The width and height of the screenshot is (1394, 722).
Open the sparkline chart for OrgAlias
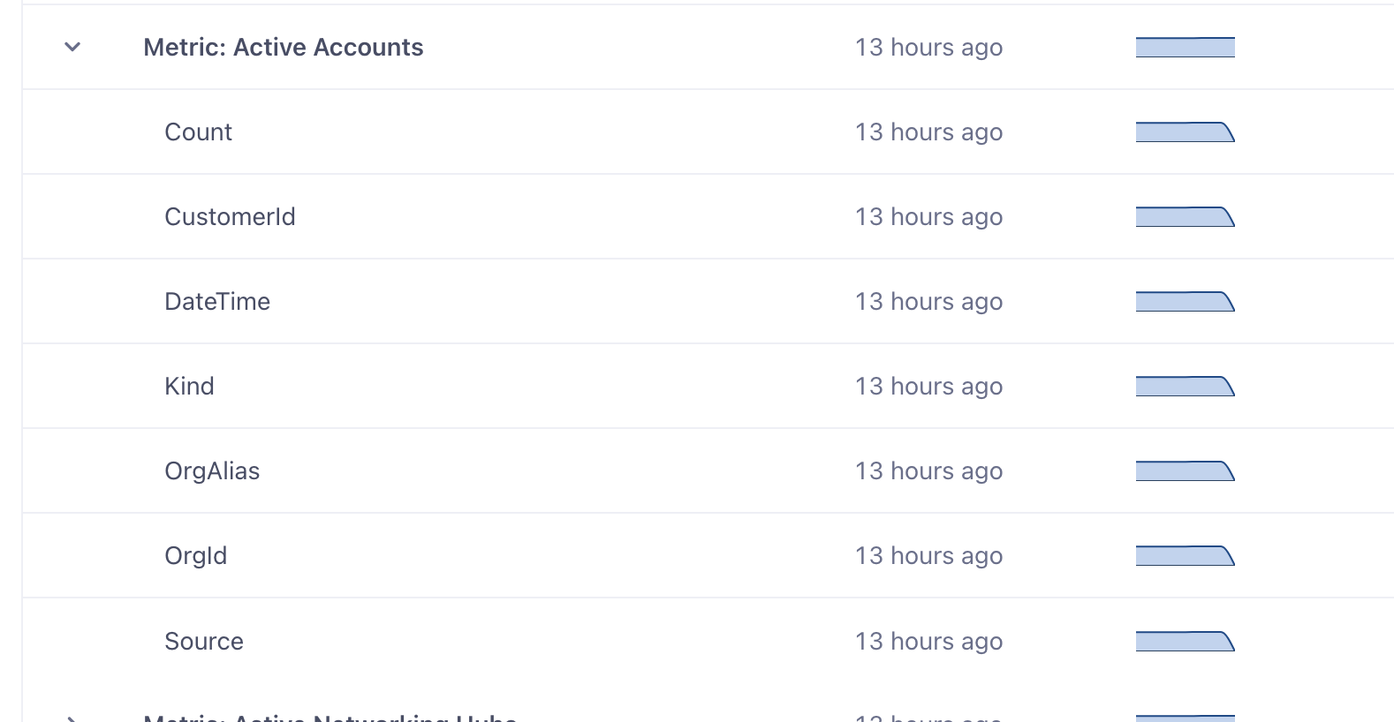tap(1185, 470)
